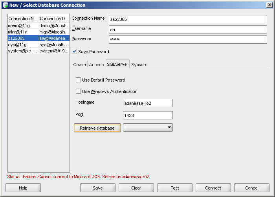Viewport: 275px width, 197px height.
Task: Select the ss22005 connection row
Action: tap(38, 38)
